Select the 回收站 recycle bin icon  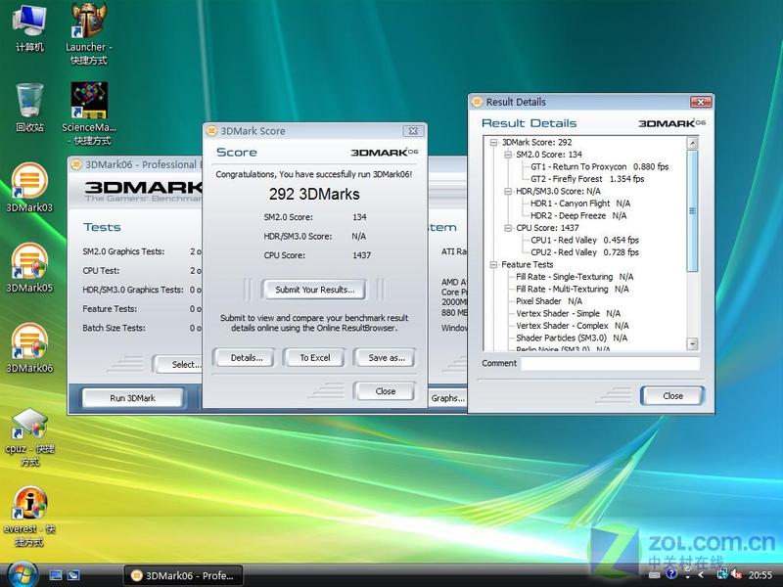29,108
